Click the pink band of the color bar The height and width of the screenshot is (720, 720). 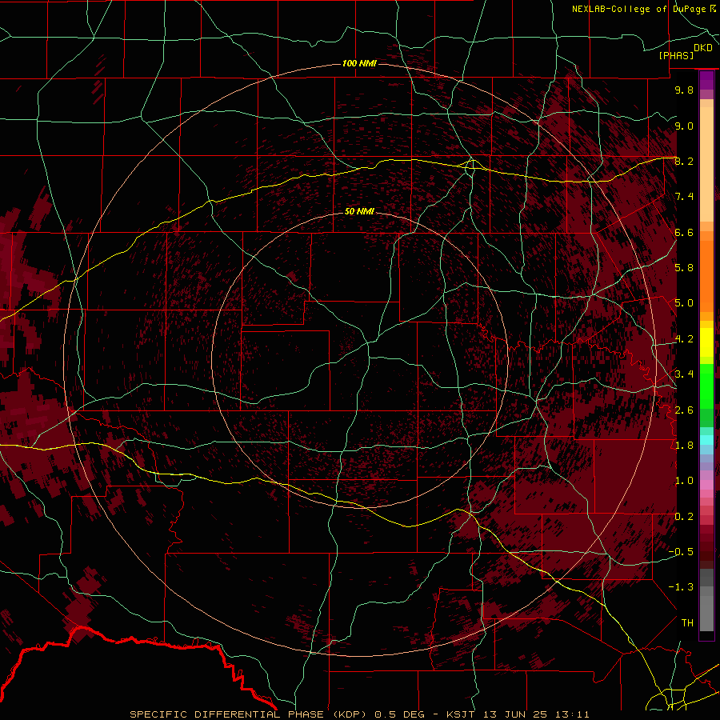pyautogui.click(x=706, y=485)
